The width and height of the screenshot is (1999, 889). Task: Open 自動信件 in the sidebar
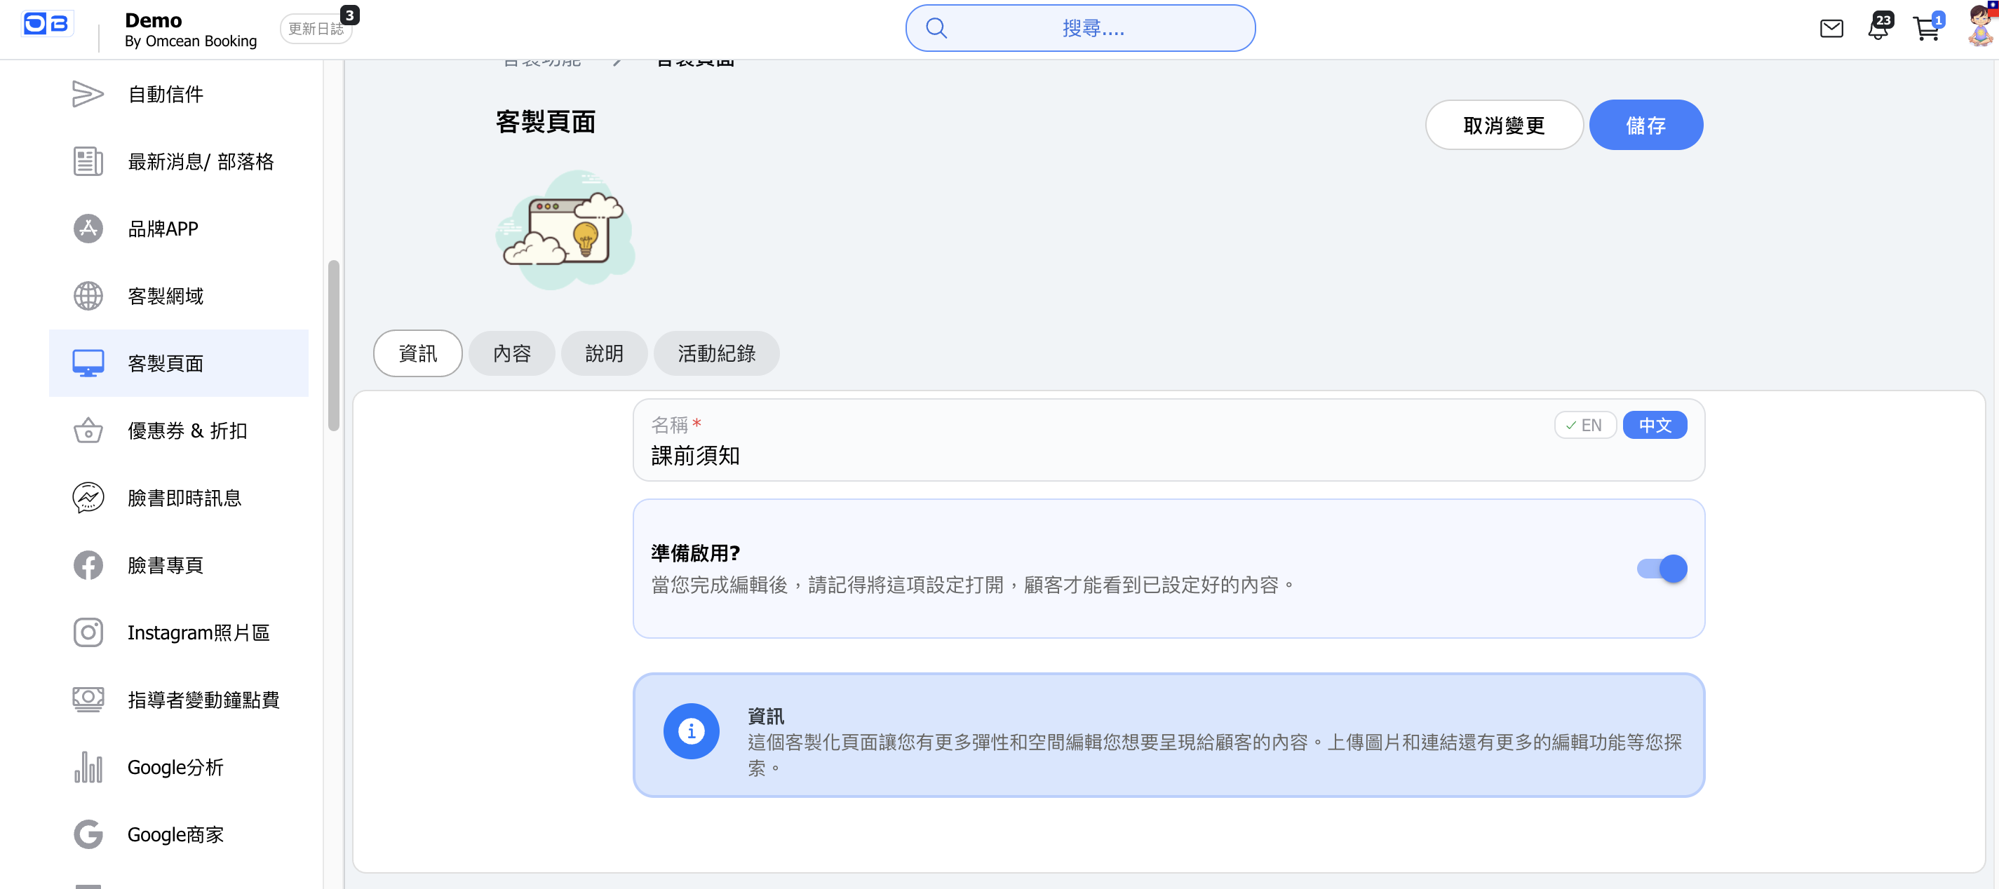click(x=166, y=94)
